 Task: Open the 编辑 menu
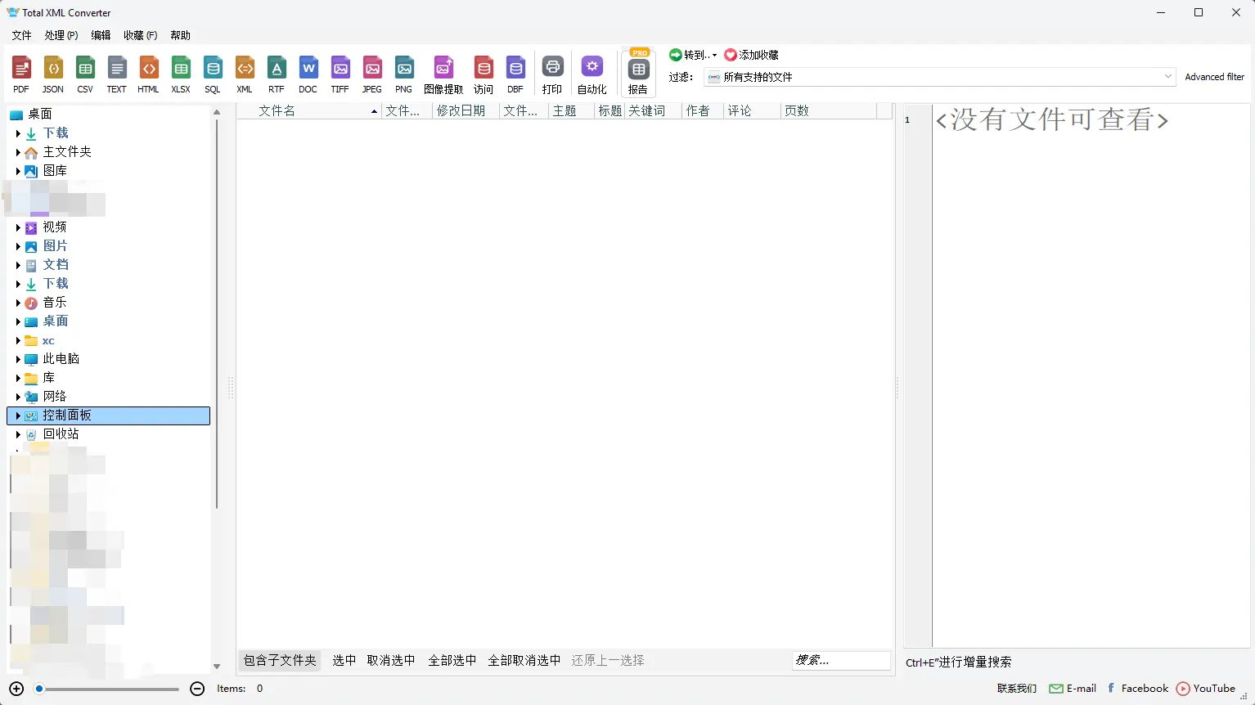101,35
